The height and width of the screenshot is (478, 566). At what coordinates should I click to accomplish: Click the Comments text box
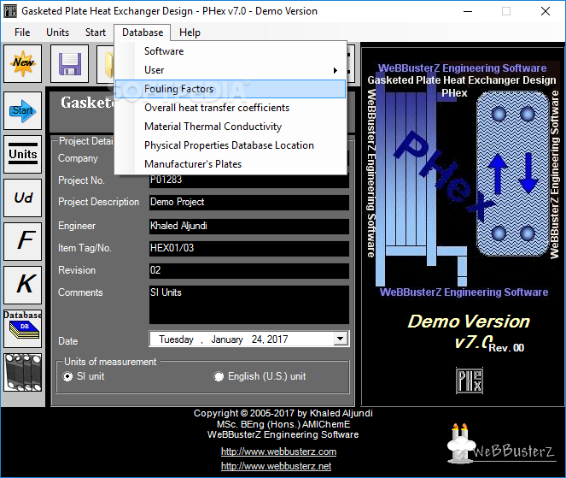(x=249, y=304)
